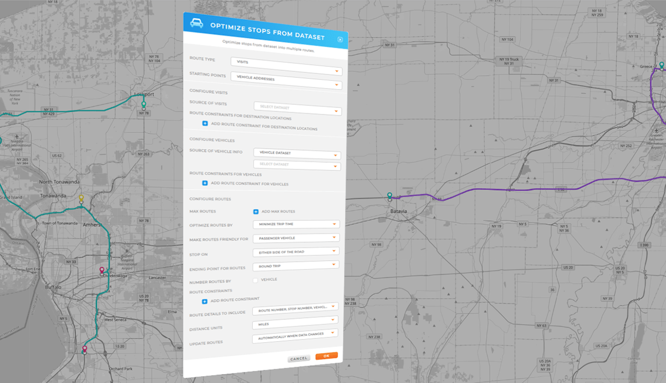Click the yellow stop marker at Tonawanda
Viewport: 666px width, 383px height.
[x=81, y=196]
